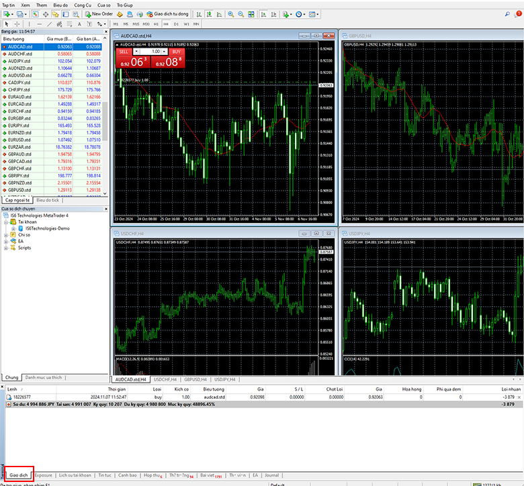The image size is (524, 486).
Task: Click the Market Watch scroll down arrow
Action: click(105, 193)
